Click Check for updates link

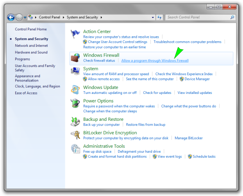click(x=157, y=93)
